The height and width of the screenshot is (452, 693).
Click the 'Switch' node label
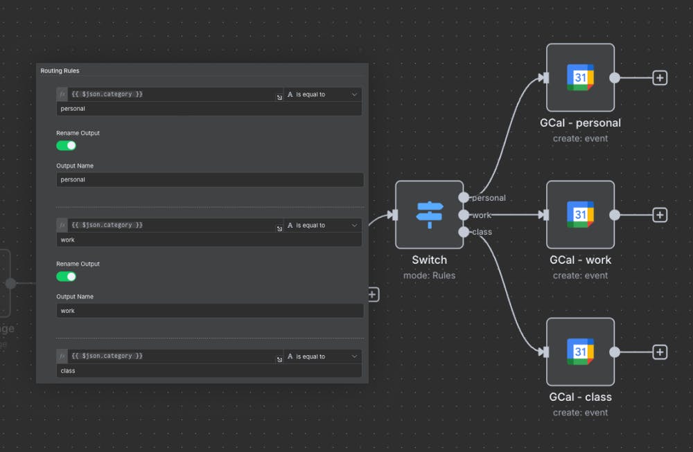[x=429, y=260]
